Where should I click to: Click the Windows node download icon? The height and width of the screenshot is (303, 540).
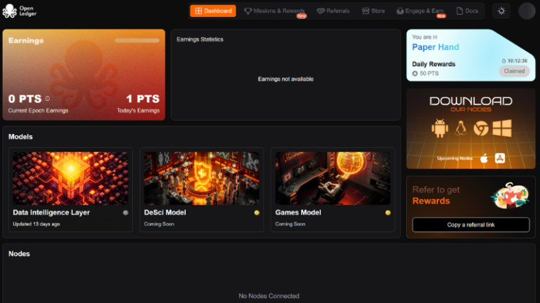pos(502,129)
